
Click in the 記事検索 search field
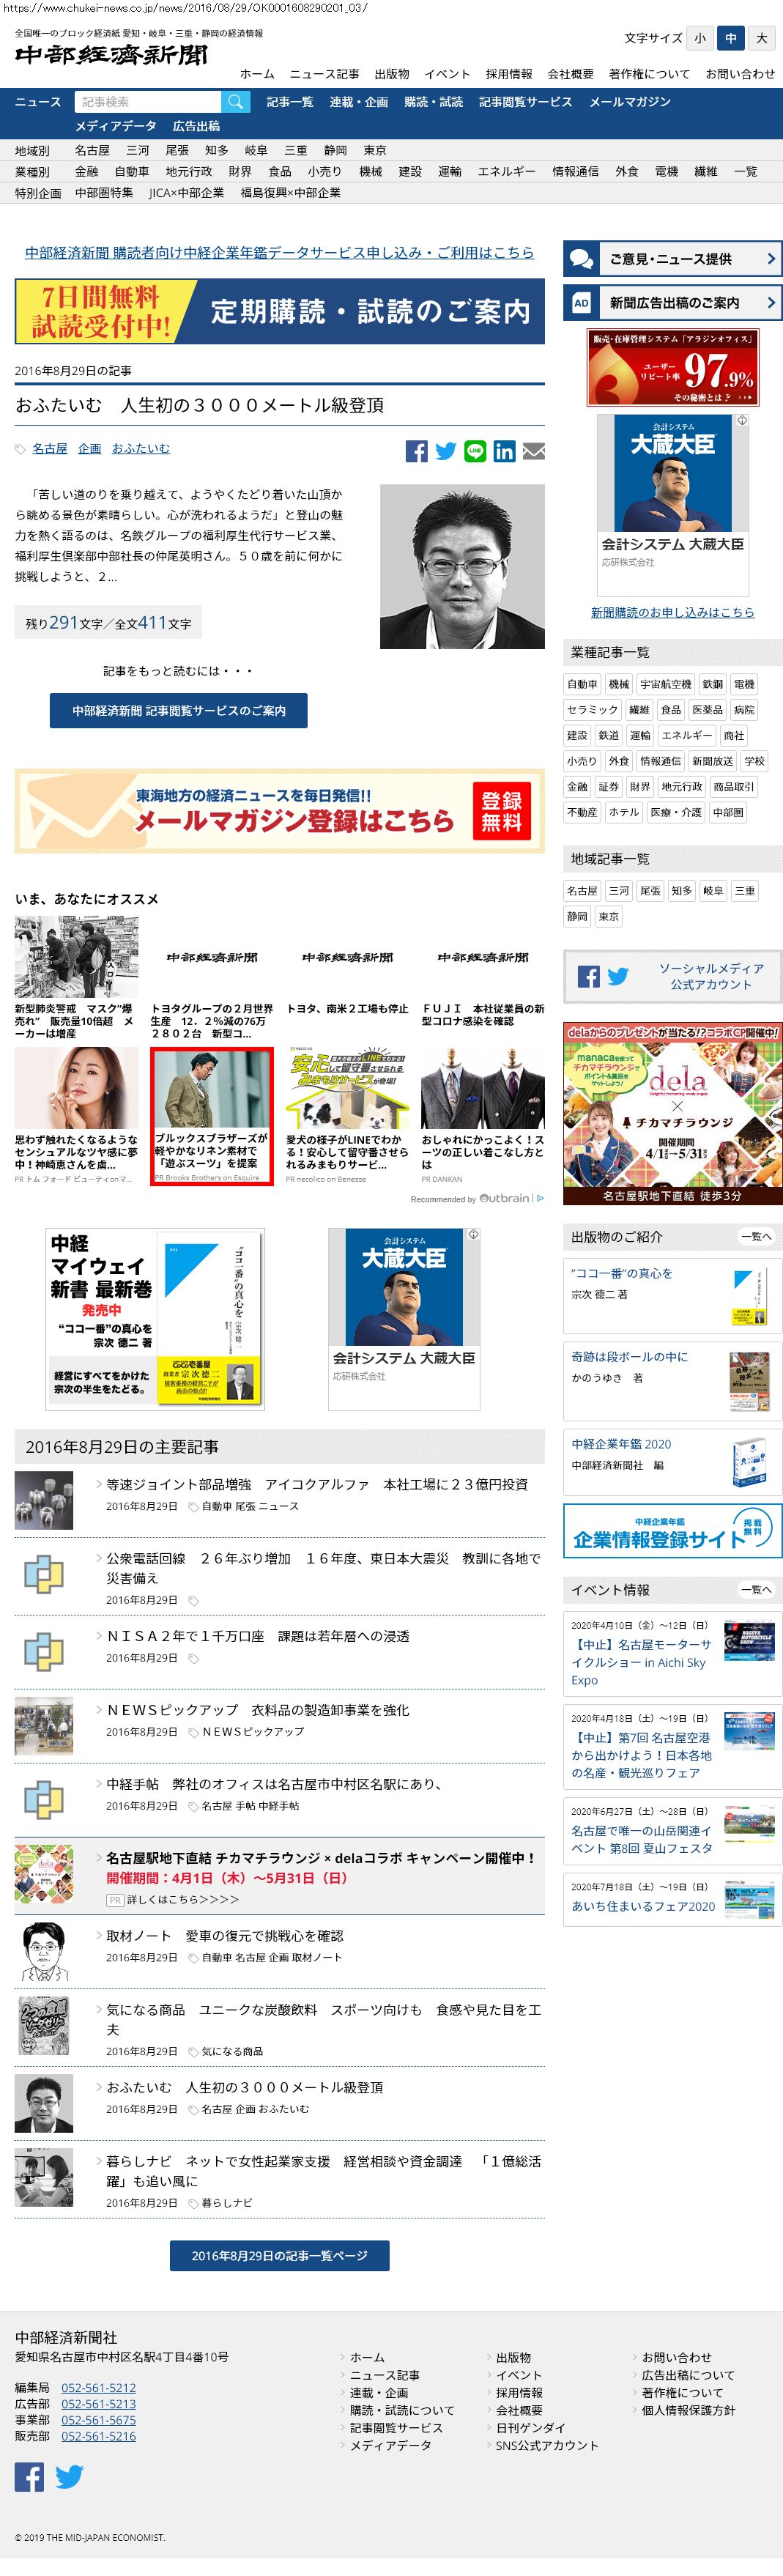tap(147, 102)
